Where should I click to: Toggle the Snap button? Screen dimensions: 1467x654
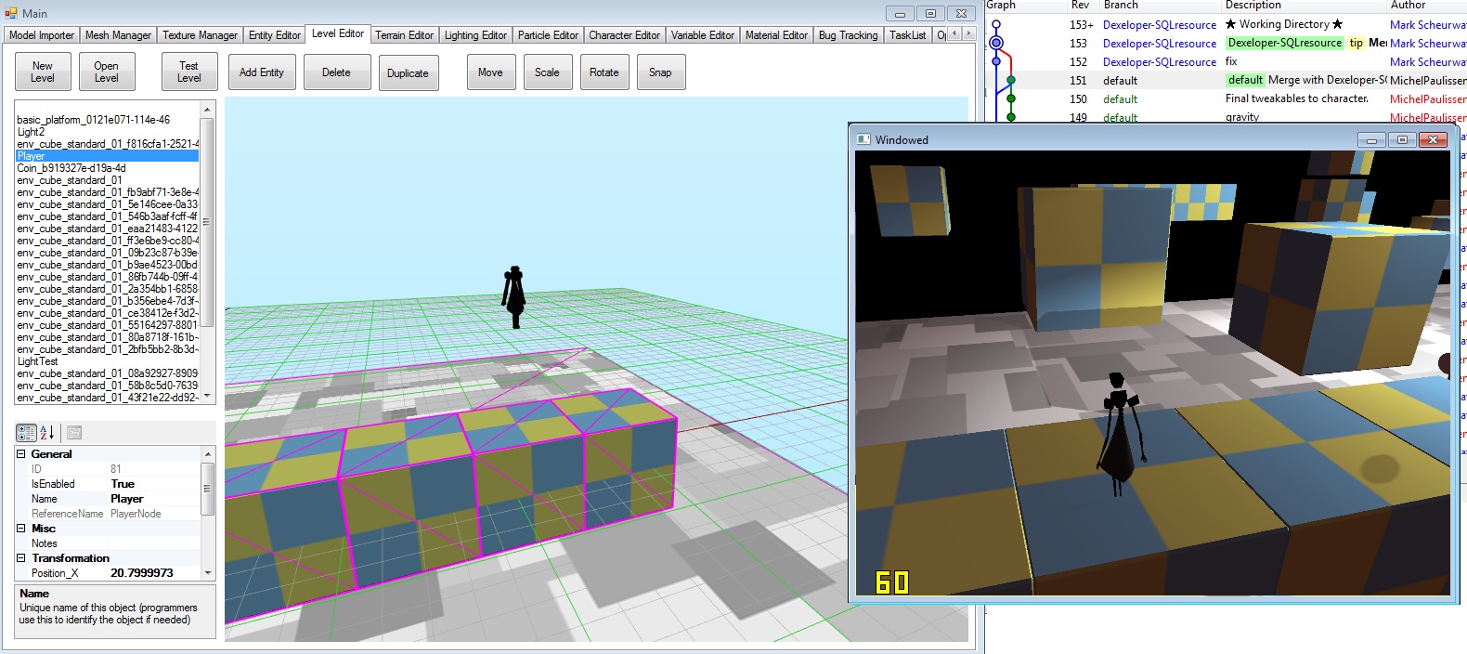point(660,72)
